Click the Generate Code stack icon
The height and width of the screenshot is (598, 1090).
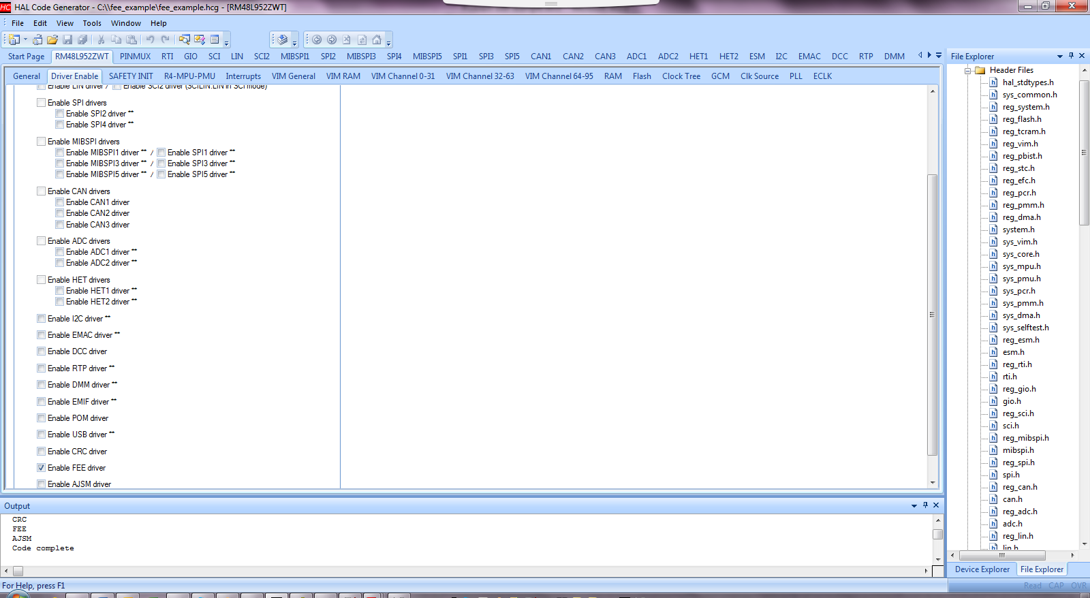click(x=282, y=40)
